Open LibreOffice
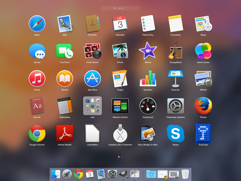The height and width of the screenshot is (181, 241). (92, 133)
